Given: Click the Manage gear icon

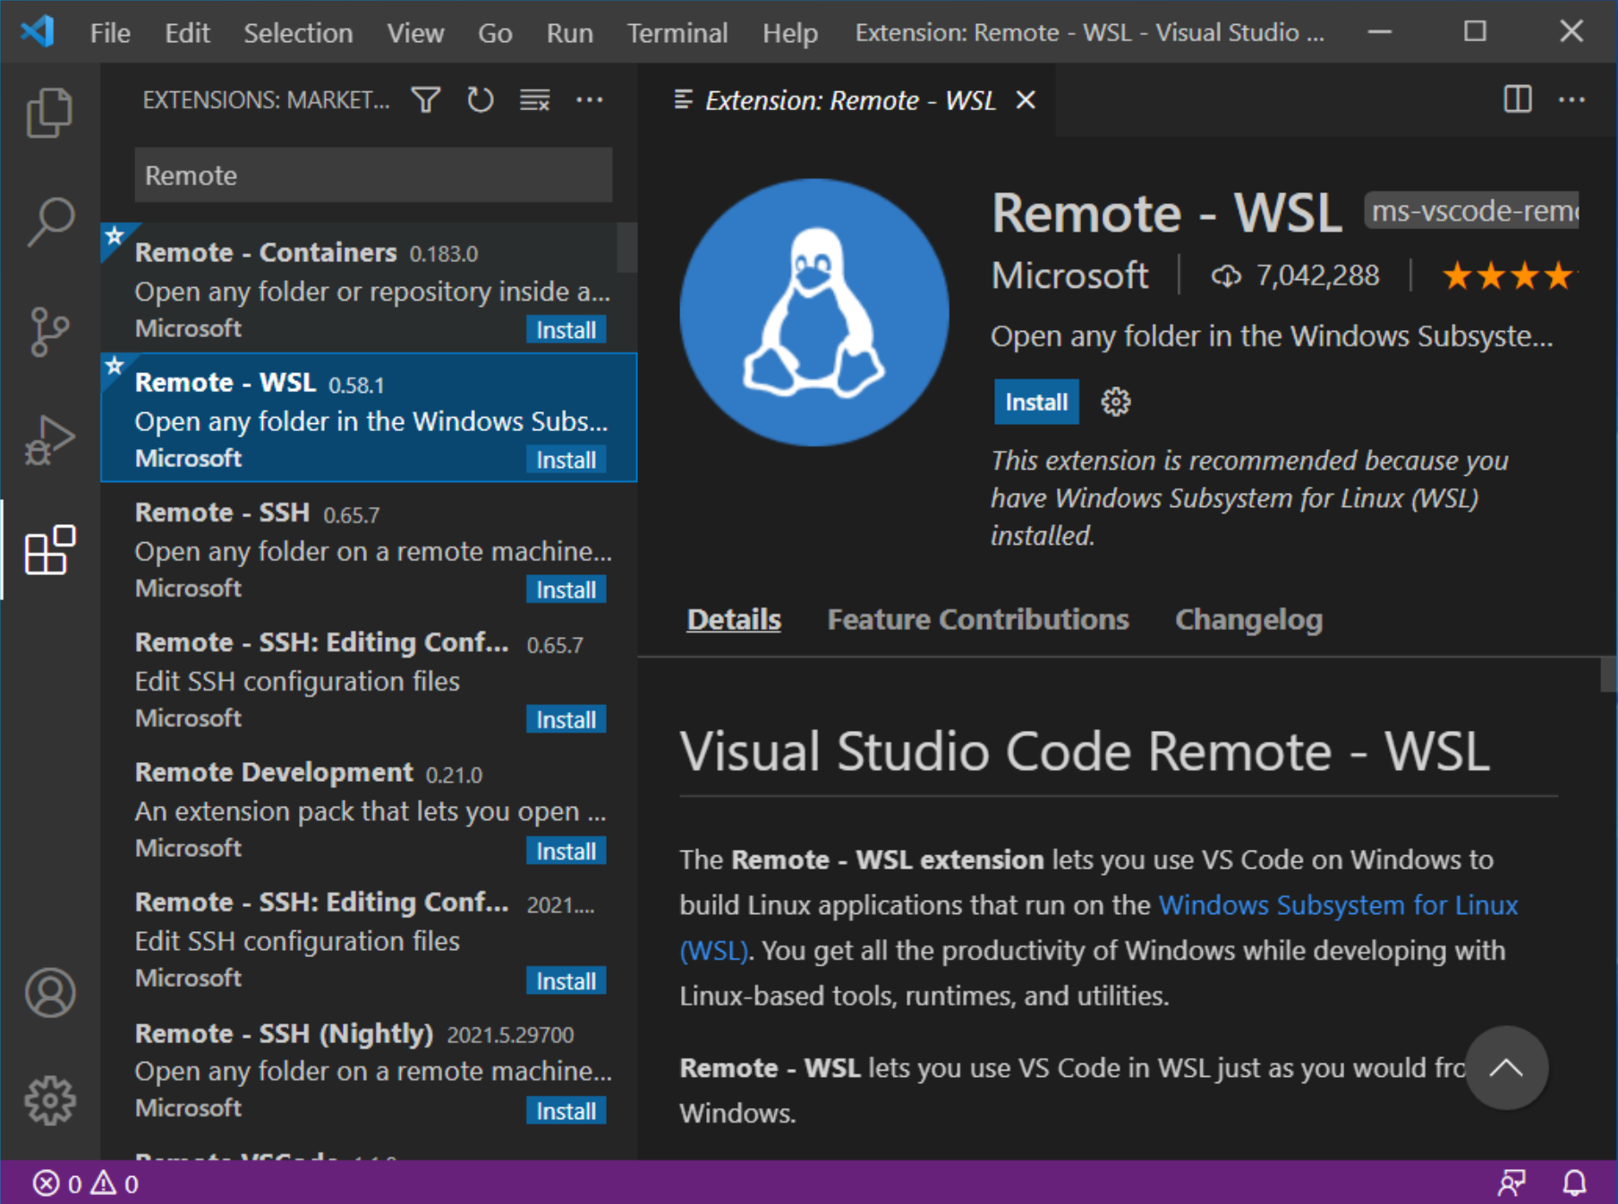Looking at the screenshot, I should tap(51, 1101).
